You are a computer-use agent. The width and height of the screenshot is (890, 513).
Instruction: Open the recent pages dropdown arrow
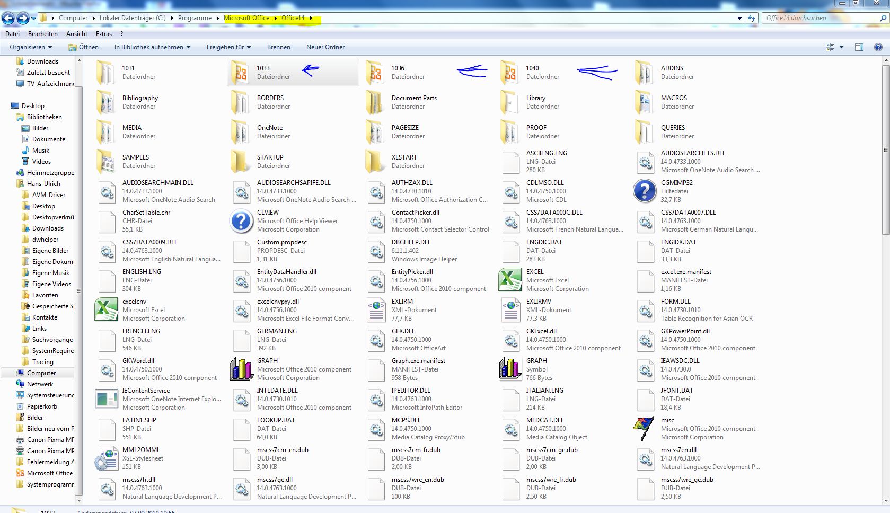(34, 19)
